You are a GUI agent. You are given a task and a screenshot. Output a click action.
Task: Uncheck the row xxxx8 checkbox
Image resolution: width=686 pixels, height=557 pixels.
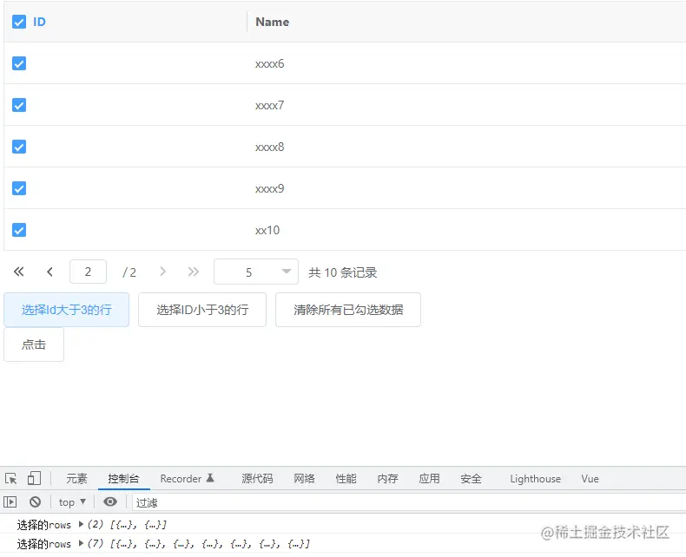tap(19, 147)
